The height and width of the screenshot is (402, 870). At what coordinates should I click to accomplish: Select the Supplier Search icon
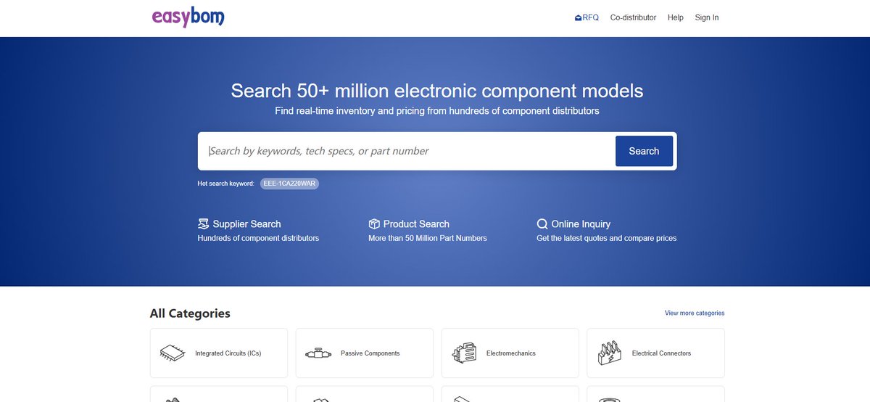click(x=203, y=223)
